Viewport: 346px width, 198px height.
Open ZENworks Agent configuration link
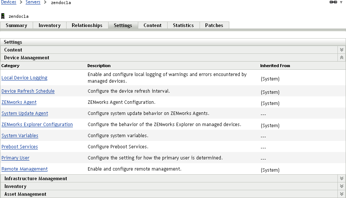point(19,102)
